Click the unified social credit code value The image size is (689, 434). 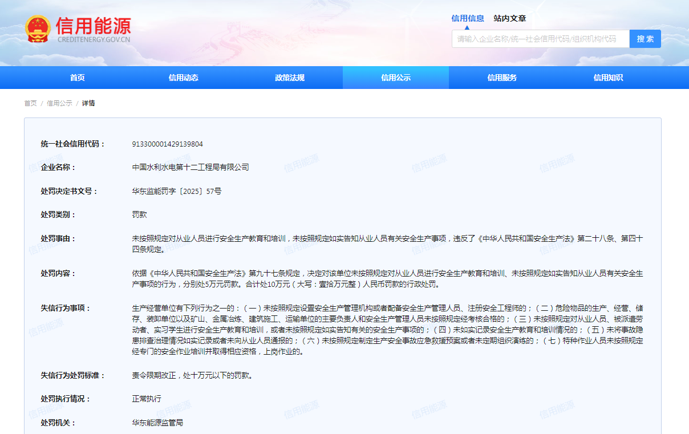[x=167, y=144]
